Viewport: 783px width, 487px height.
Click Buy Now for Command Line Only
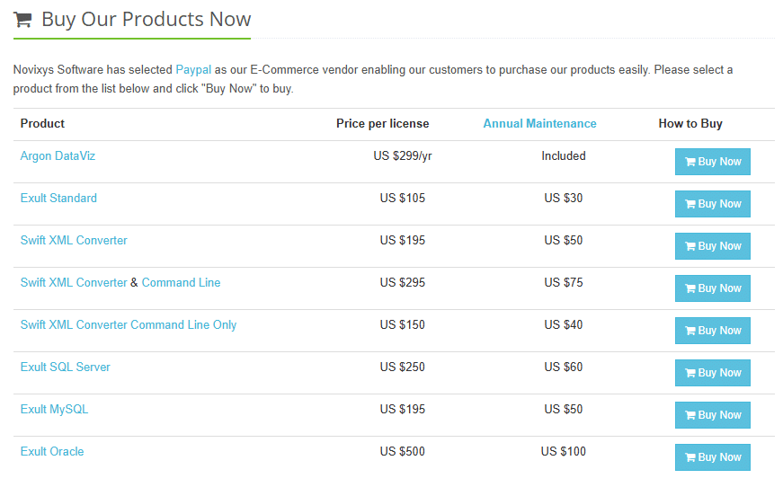click(x=712, y=331)
